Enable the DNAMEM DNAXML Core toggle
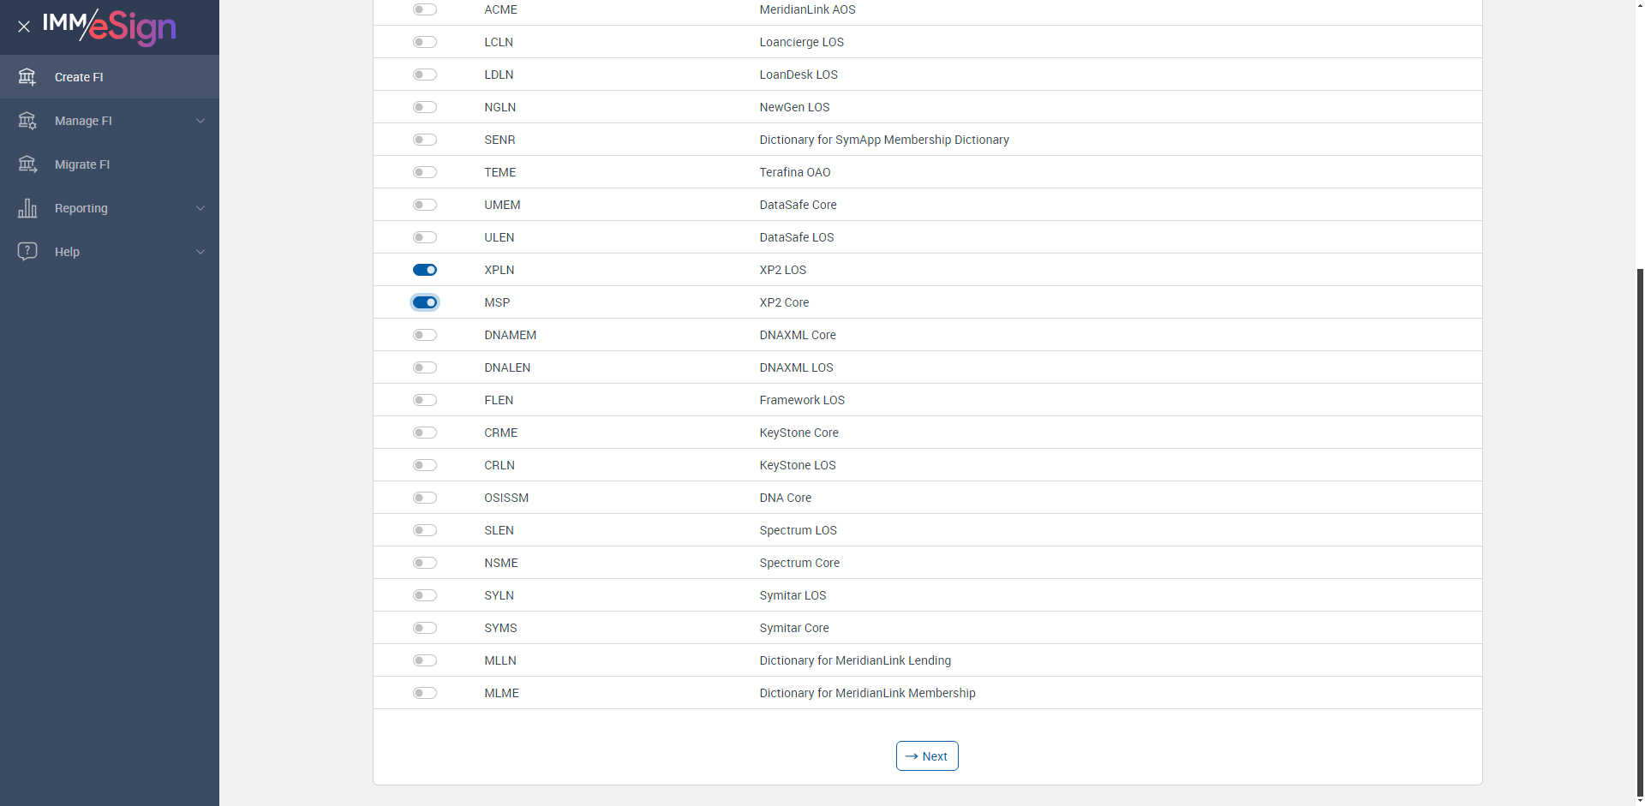This screenshot has width=1645, height=806. click(x=425, y=335)
